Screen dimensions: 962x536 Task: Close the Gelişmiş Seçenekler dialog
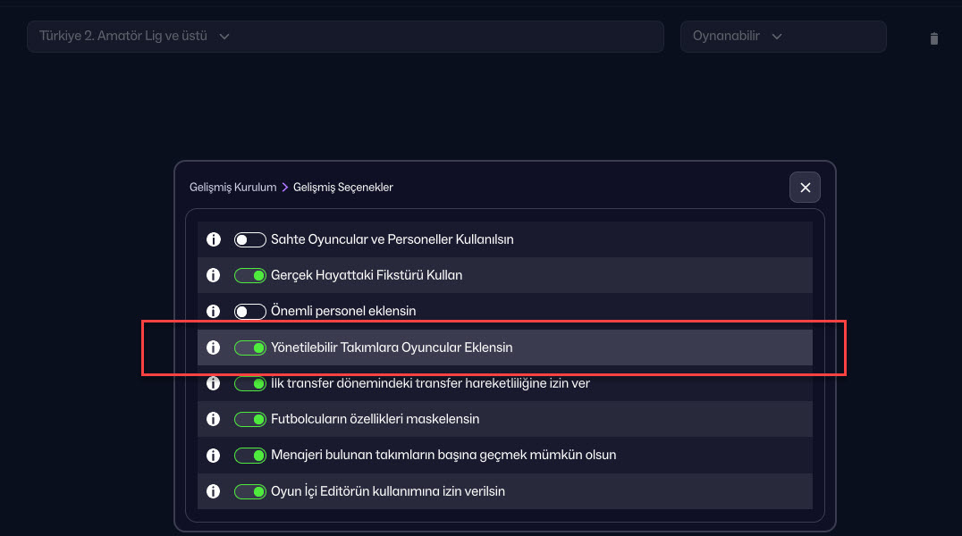805,188
